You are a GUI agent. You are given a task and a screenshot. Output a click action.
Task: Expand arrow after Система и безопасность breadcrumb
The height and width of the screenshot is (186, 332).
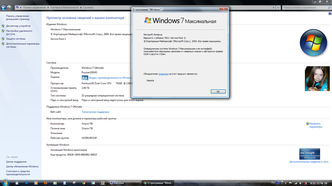click(x=81, y=7)
